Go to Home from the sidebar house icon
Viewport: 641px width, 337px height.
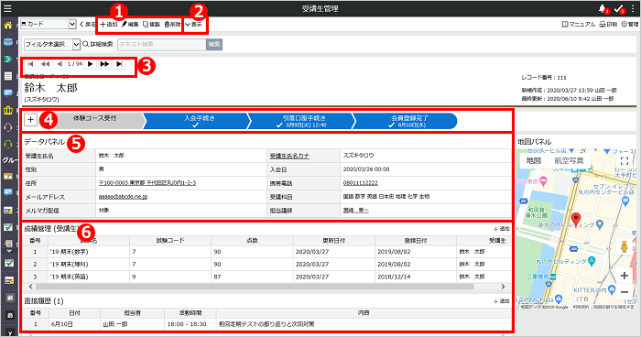point(7,26)
